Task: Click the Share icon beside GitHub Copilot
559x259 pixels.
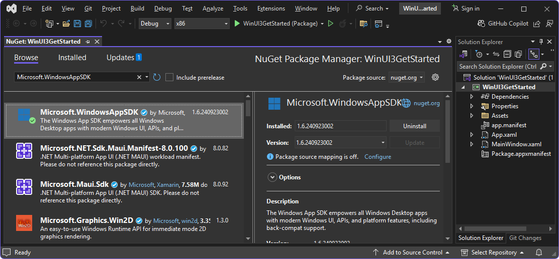Action: (x=536, y=24)
